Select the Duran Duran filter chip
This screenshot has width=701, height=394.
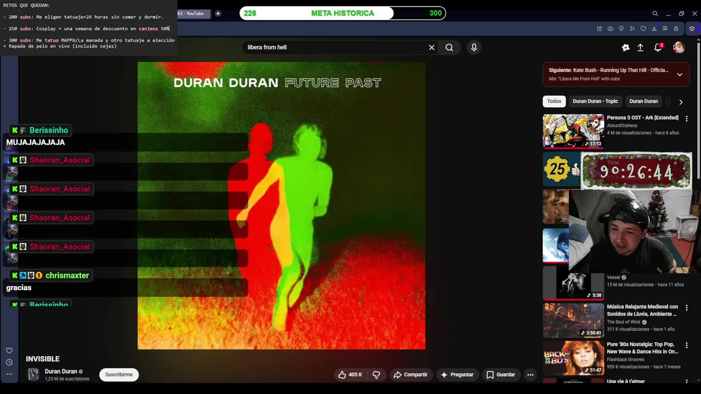(643, 101)
